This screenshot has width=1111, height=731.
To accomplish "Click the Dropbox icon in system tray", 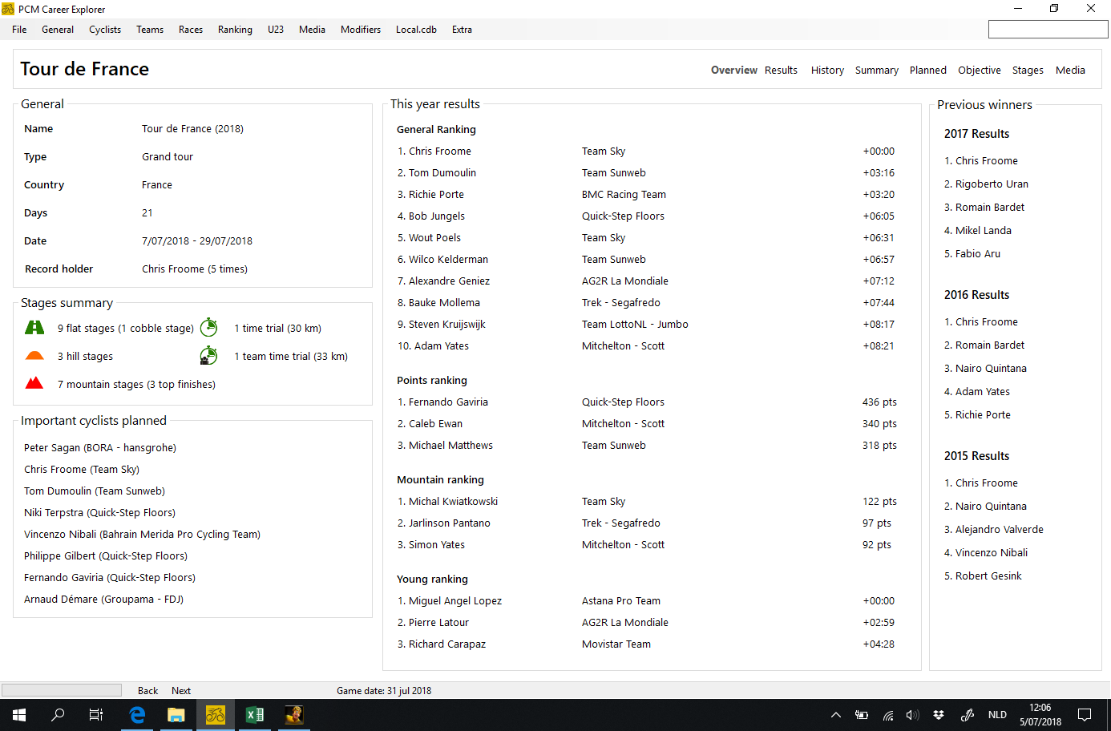I will [x=939, y=715].
